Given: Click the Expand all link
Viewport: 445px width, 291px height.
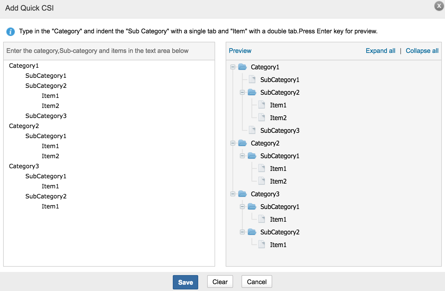Looking at the screenshot, I should click(x=380, y=51).
